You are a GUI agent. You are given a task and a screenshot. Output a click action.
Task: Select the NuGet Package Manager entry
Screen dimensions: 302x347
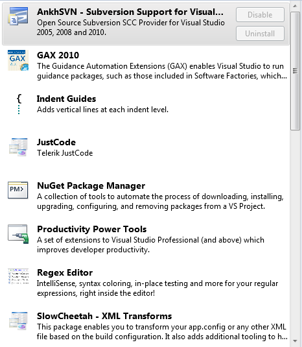(146, 196)
